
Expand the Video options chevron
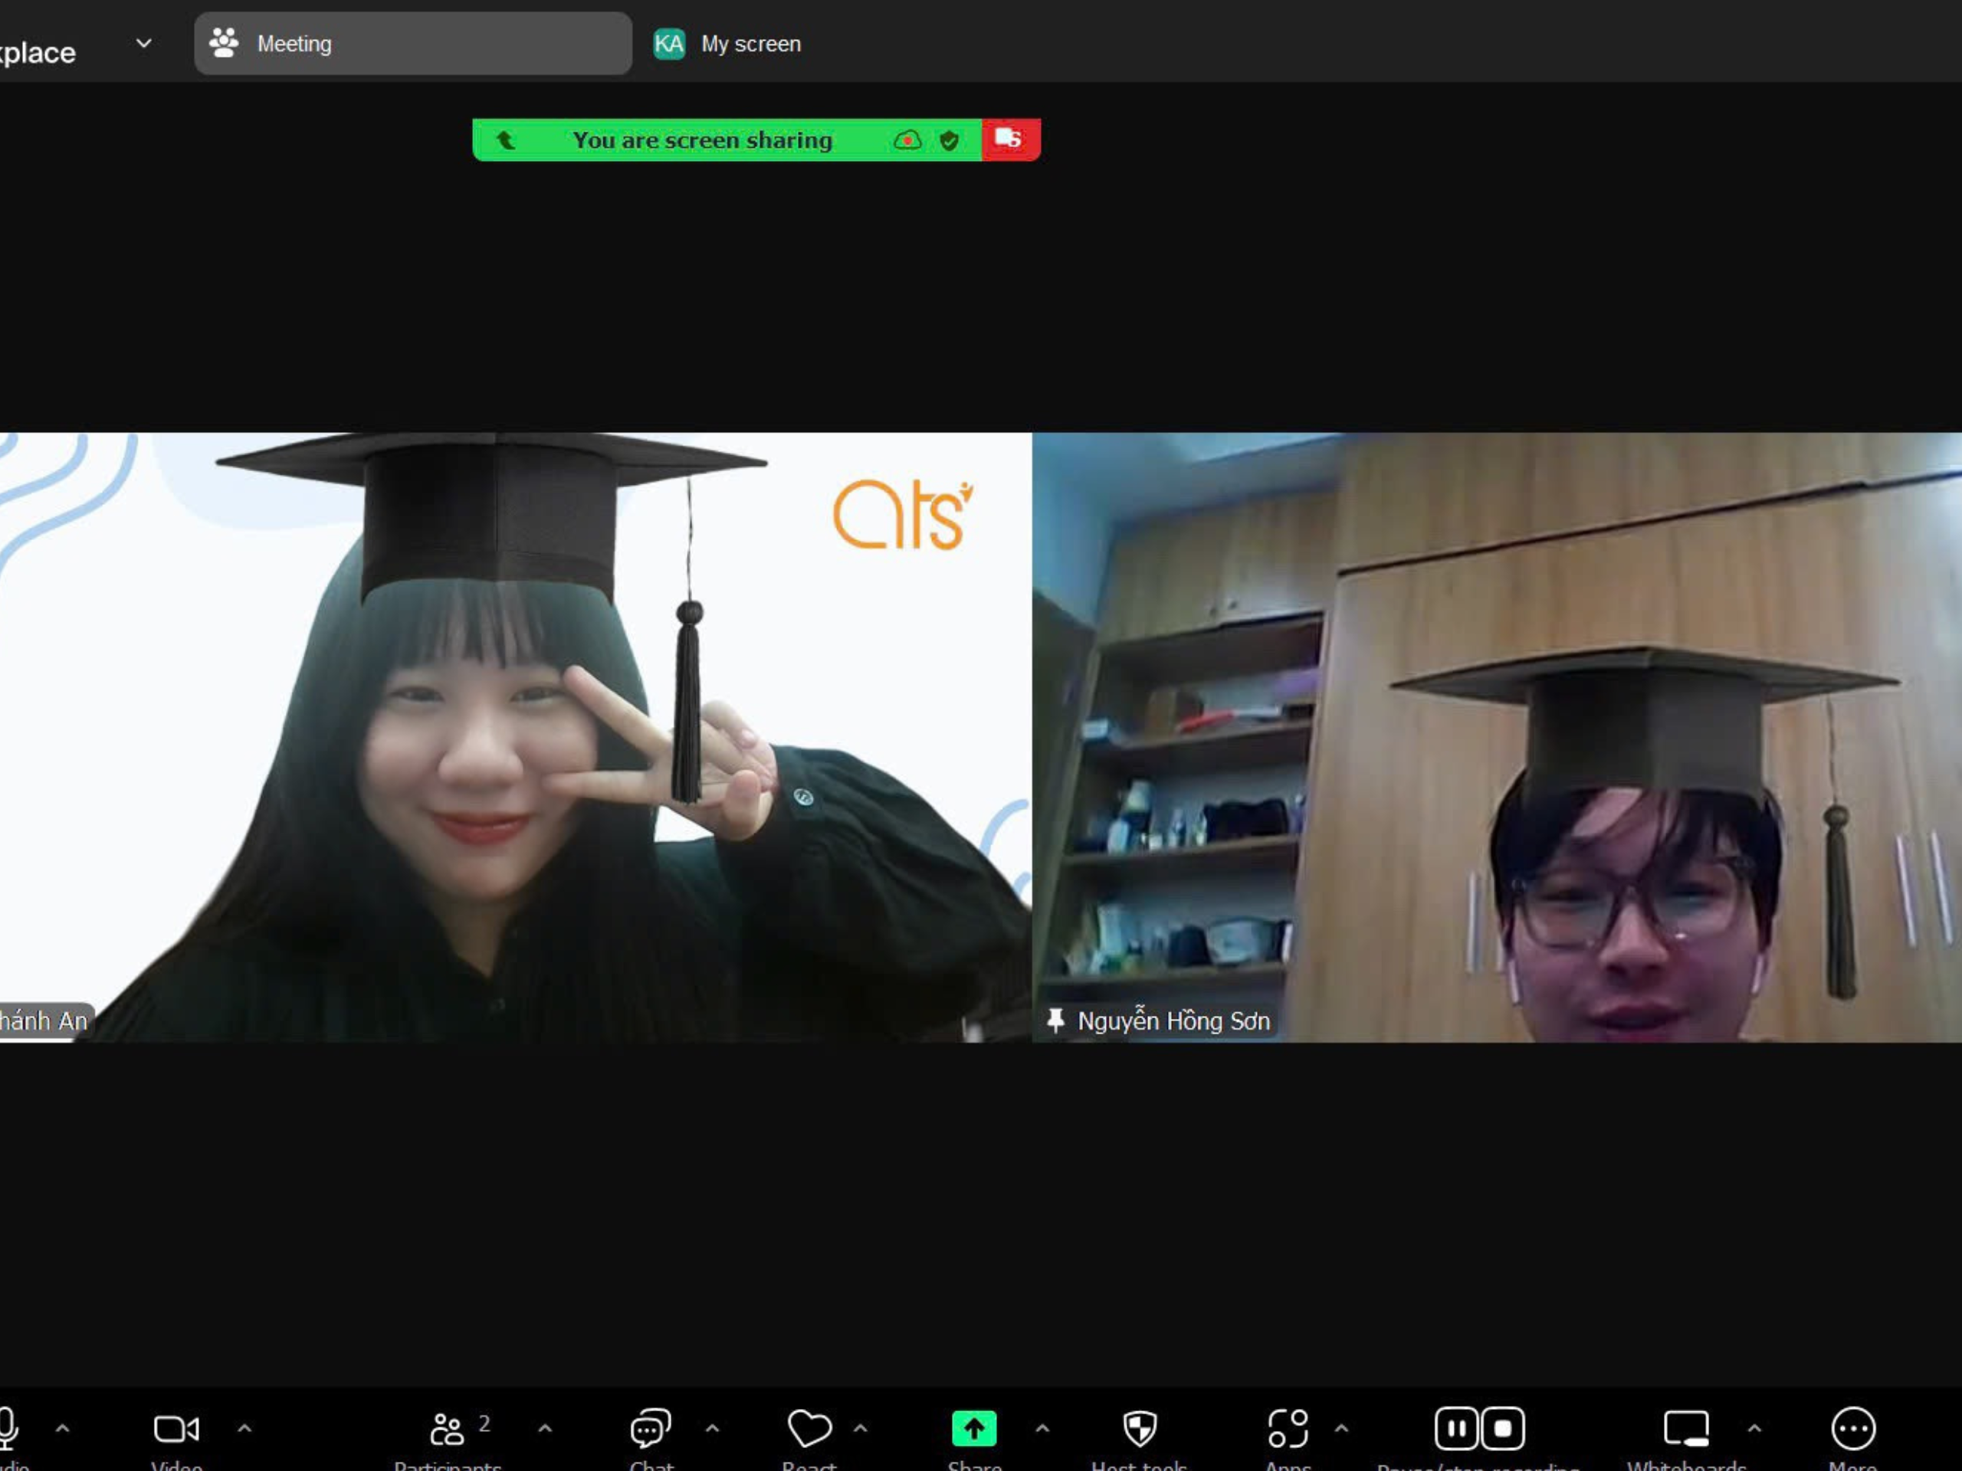coord(244,1428)
